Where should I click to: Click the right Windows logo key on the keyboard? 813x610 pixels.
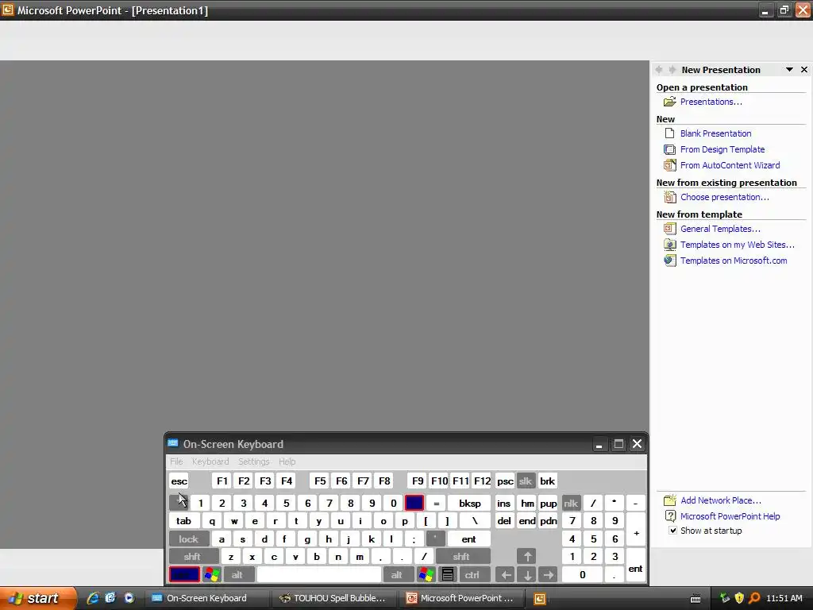(x=426, y=575)
